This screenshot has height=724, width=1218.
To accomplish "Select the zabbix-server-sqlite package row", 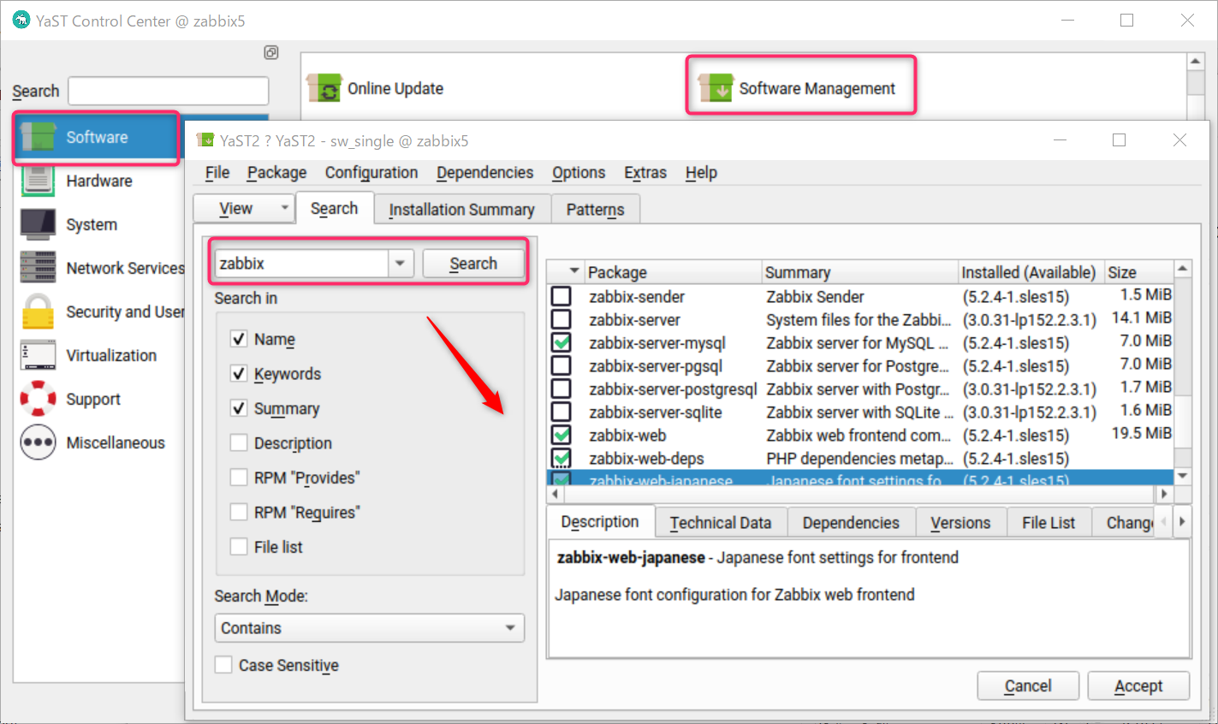I will [860, 412].
